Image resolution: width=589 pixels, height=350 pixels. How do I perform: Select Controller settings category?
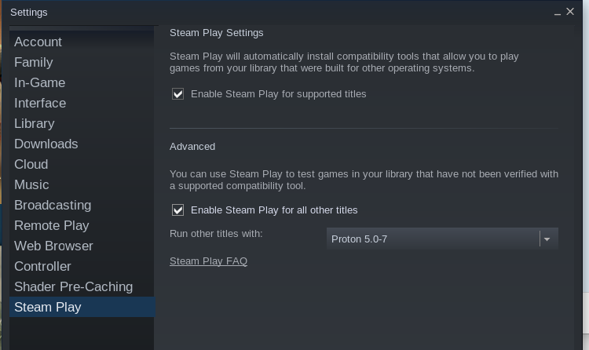click(42, 267)
